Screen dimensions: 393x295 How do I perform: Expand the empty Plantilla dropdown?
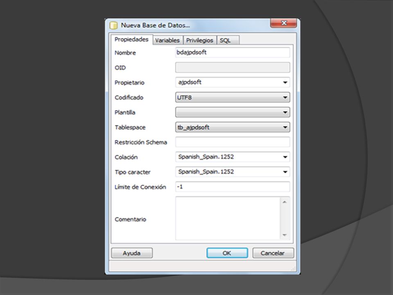(x=233, y=112)
